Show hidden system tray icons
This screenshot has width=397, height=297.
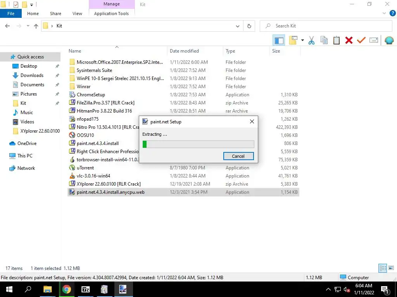(328, 289)
